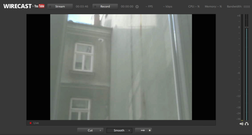Open the Cut transition dropdown
The width and height of the screenshot is (252, 135).
coord(90,130)
